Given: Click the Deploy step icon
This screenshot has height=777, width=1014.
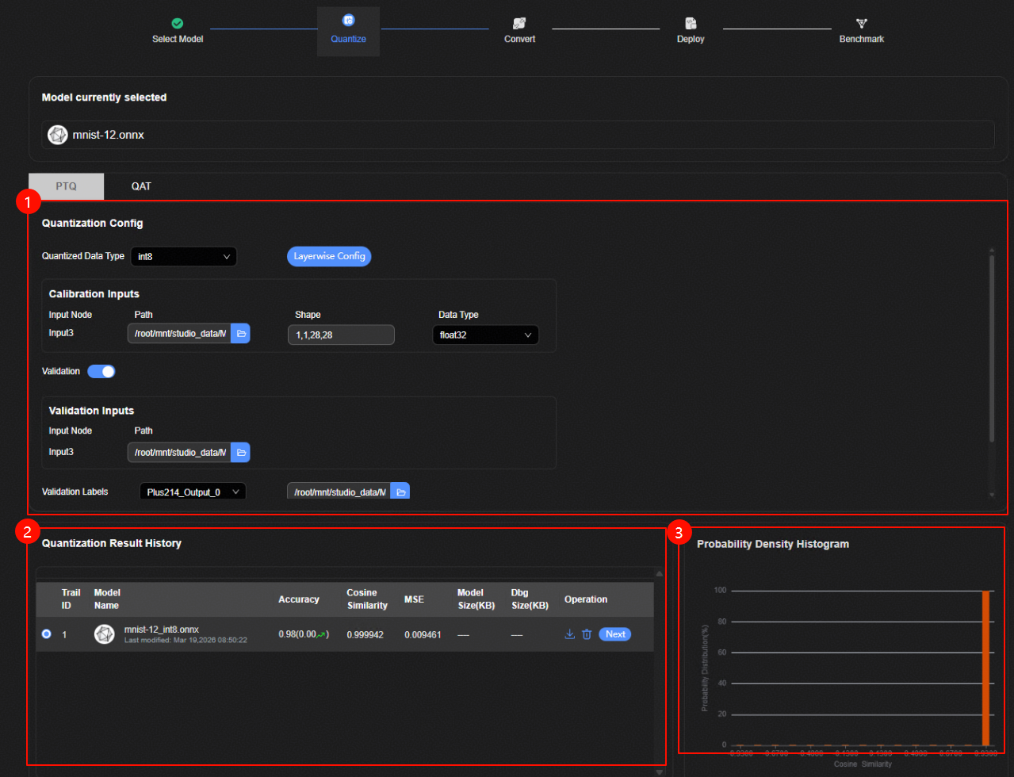Looking at the screenshot, I should [x=691, y=24].
